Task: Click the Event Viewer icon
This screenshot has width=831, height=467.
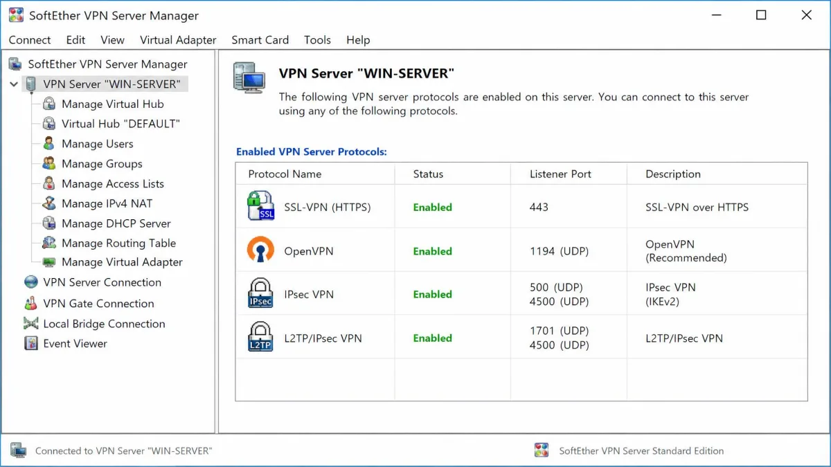Action: click(30, 343)
